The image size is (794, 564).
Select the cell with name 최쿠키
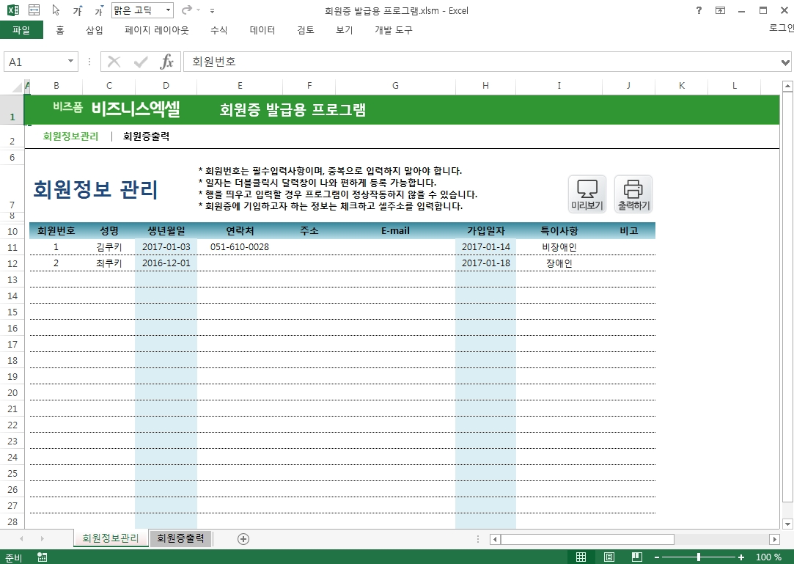tap(109, 263)
